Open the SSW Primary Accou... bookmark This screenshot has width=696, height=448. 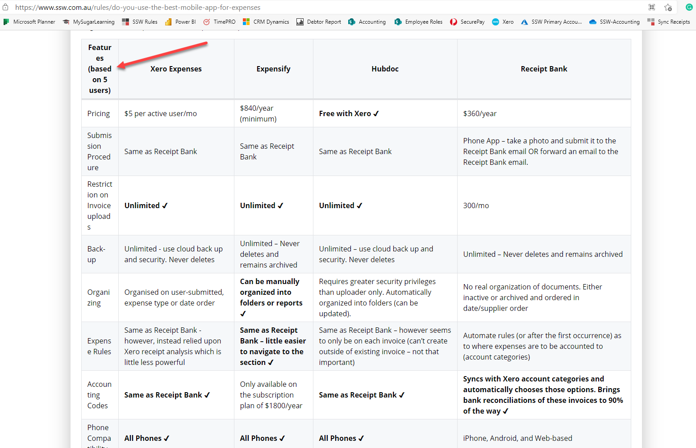[551, 21]
